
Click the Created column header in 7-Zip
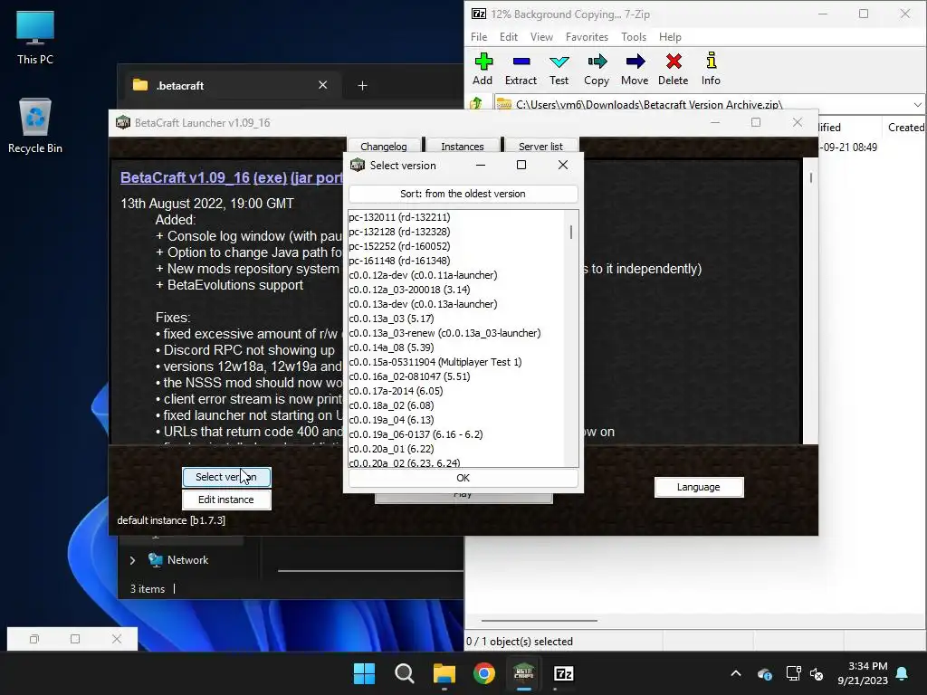tap(905, 127)
